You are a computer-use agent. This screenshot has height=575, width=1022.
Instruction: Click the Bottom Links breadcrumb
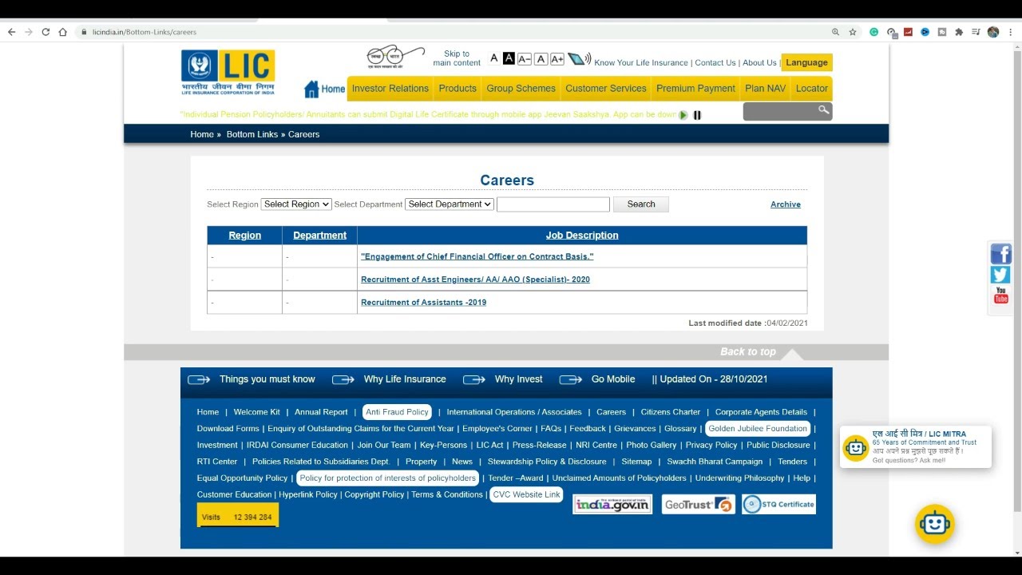pyautogui.click(x=252, y=134)
